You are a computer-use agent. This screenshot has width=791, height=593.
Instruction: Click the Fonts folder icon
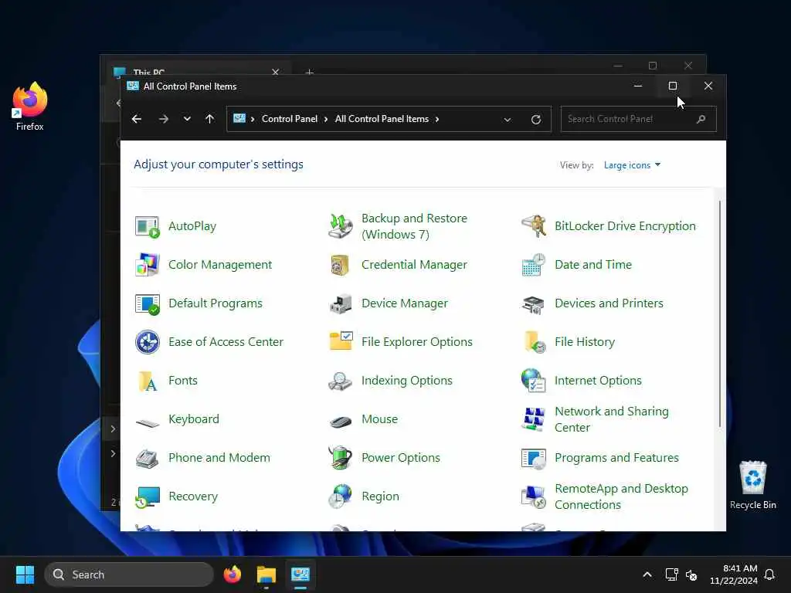click(148, 381)
